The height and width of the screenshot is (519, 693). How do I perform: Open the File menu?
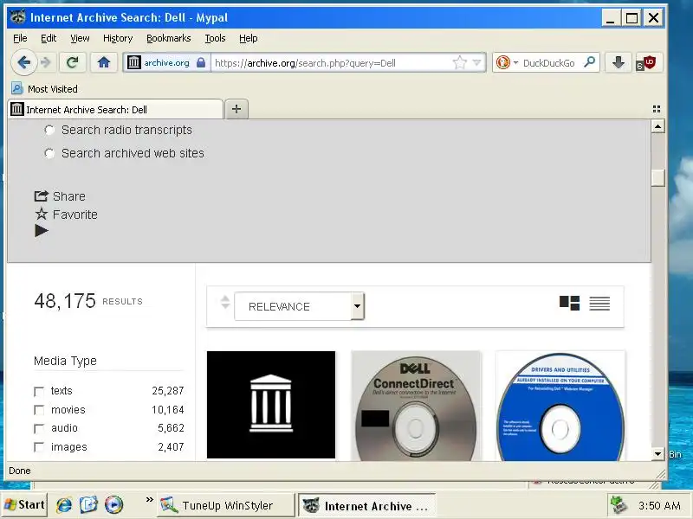coord(20,38)
